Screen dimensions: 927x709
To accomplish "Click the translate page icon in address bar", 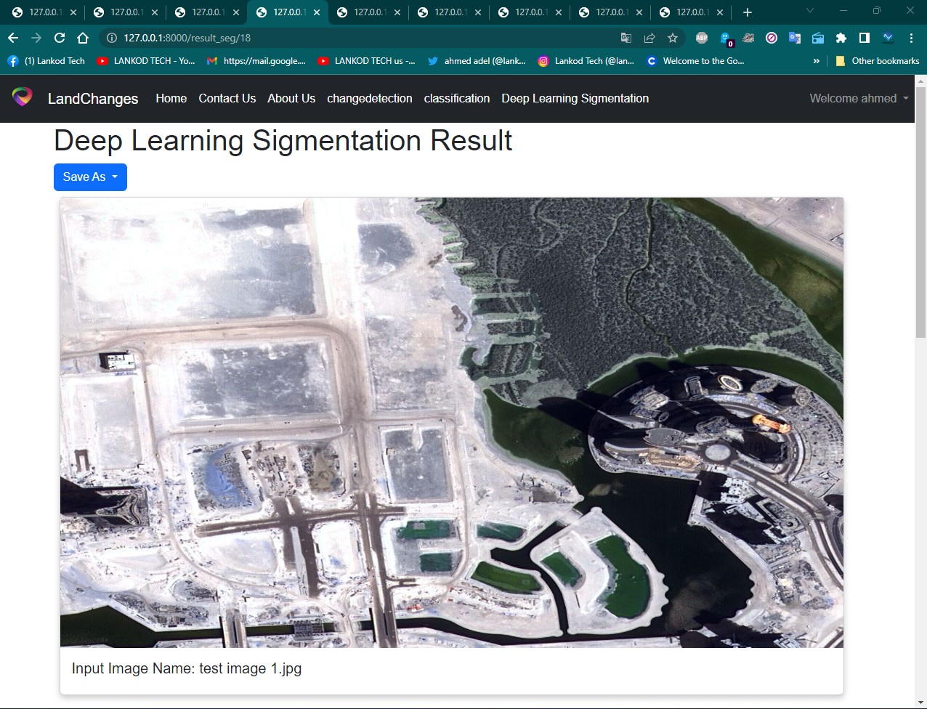I will (626, 38).
